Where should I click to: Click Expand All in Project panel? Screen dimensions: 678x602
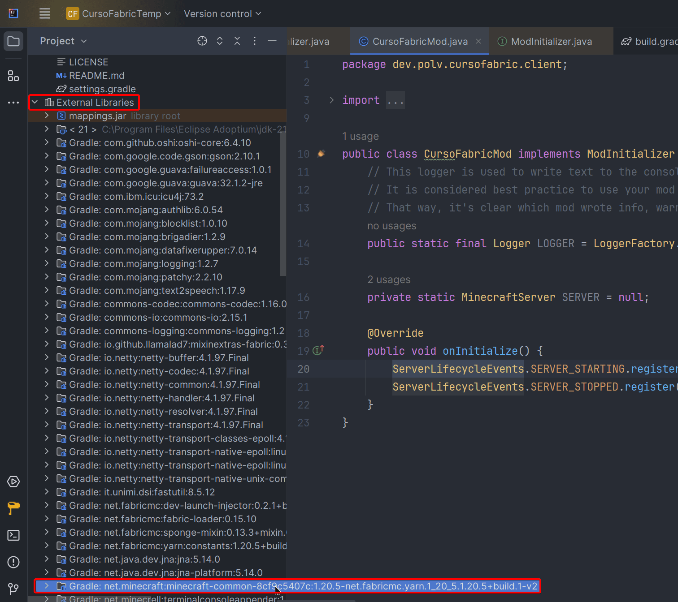pyautogui.click(x=220, y=41)
